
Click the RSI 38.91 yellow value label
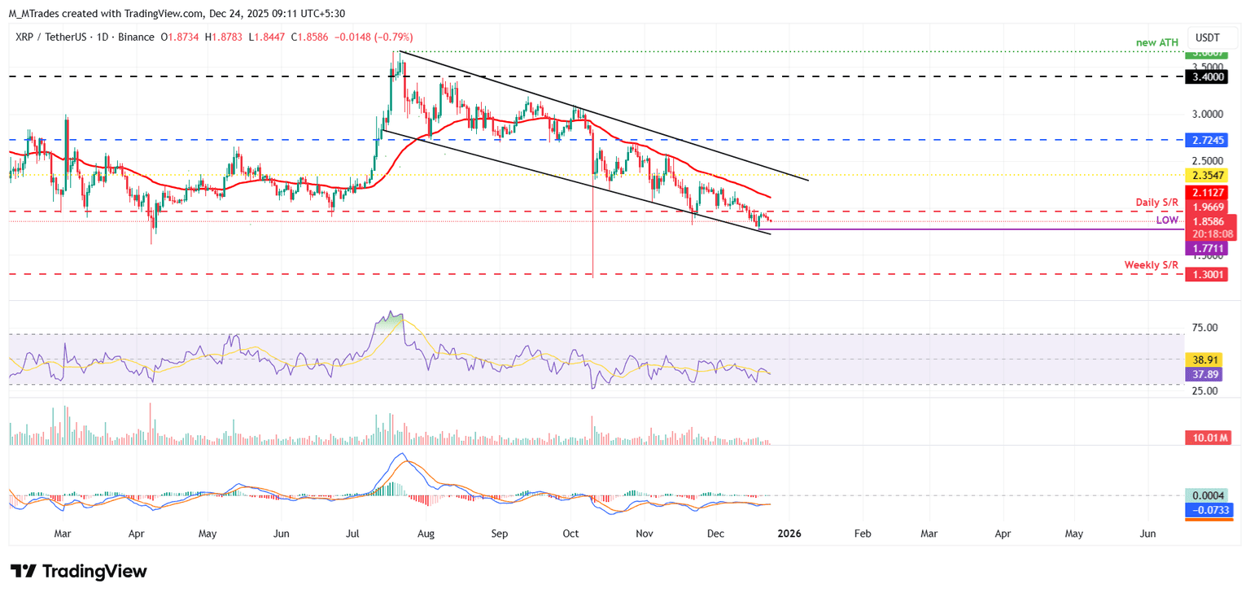tap(1206, 360)
